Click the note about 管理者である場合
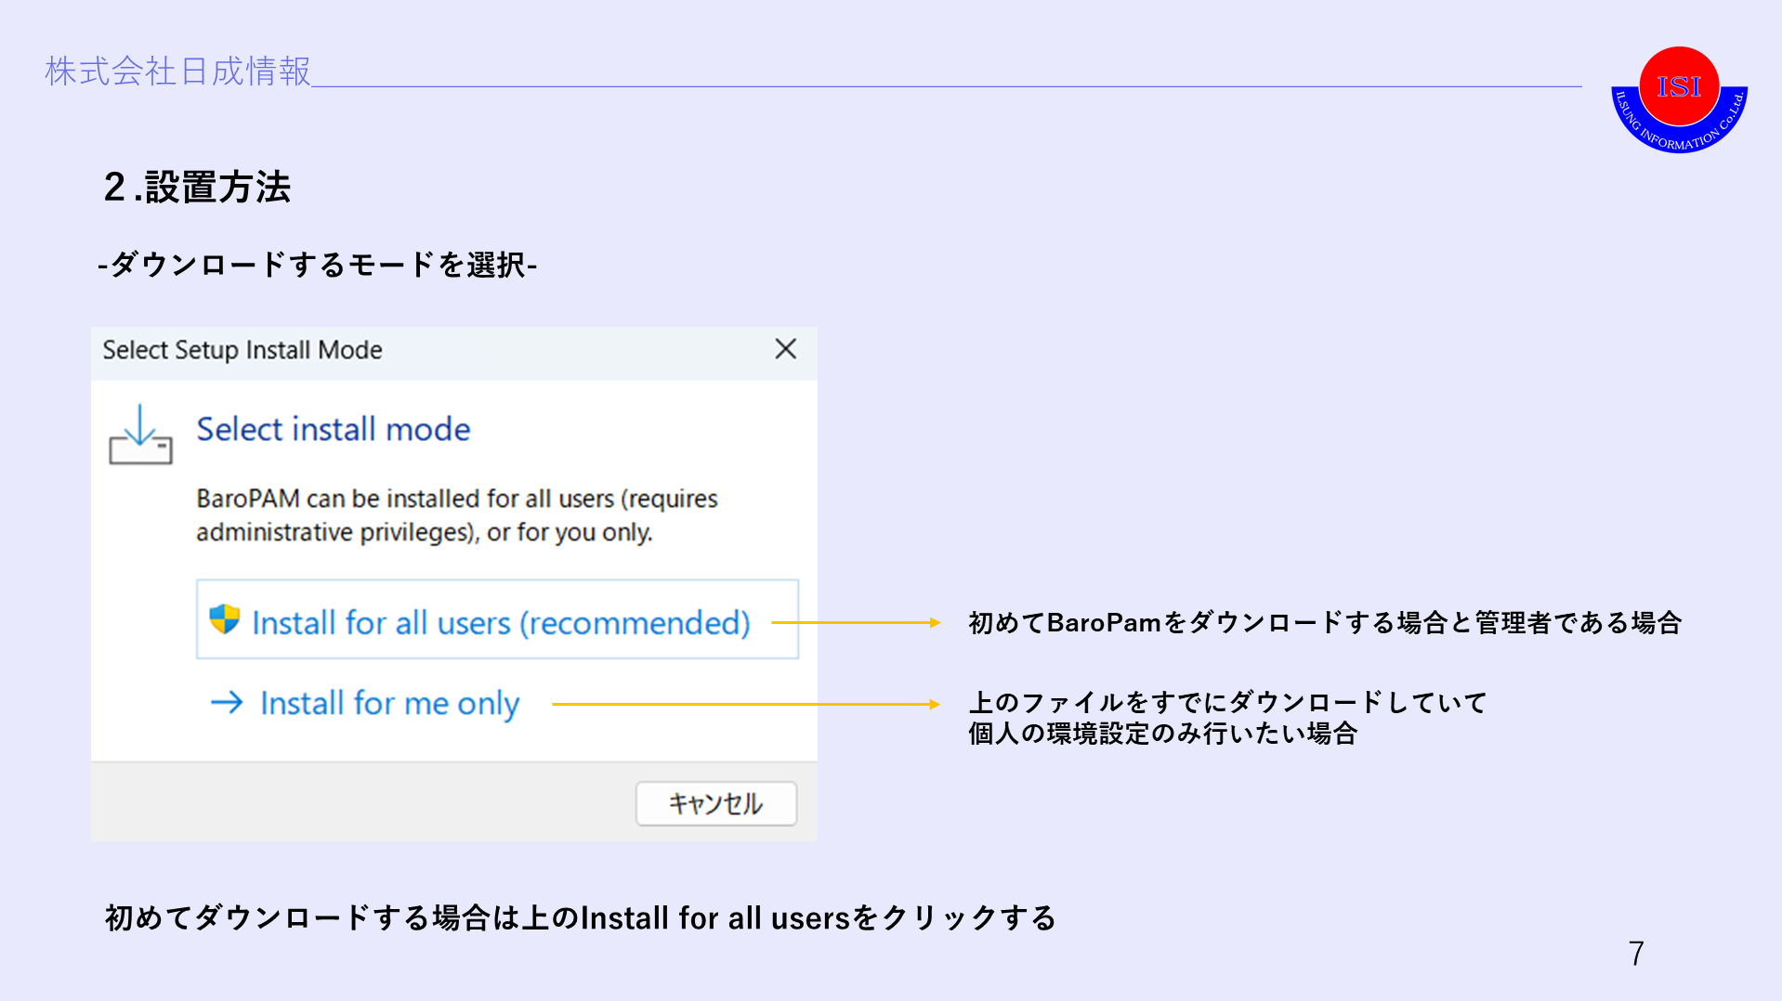 point(1325,622)
